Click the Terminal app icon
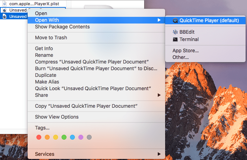 pos(175,39)
